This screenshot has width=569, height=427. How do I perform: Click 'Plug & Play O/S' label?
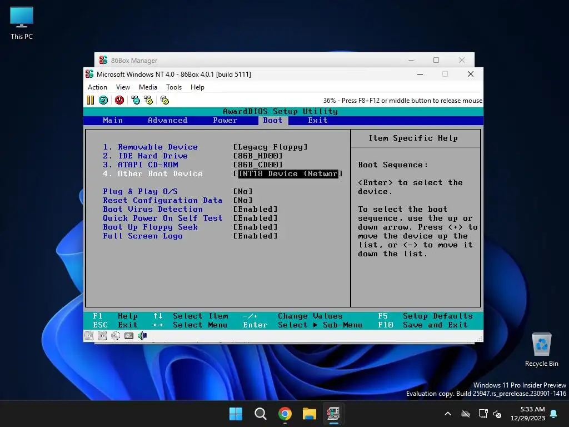point(140,191)
